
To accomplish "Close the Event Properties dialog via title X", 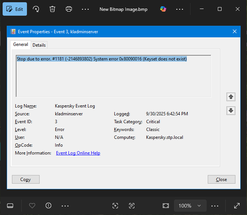I will tap(235, 31).
